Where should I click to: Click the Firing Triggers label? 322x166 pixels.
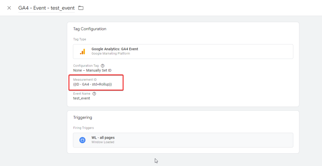83,128
